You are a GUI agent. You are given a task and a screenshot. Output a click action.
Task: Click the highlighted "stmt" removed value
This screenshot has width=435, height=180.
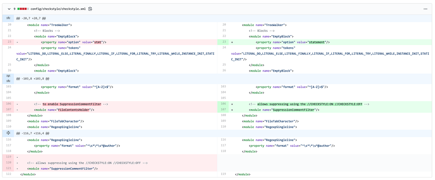pos(98,42)
